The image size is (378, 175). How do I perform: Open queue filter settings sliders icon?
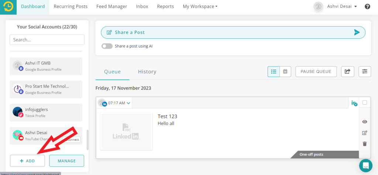[x=365, y=71]
